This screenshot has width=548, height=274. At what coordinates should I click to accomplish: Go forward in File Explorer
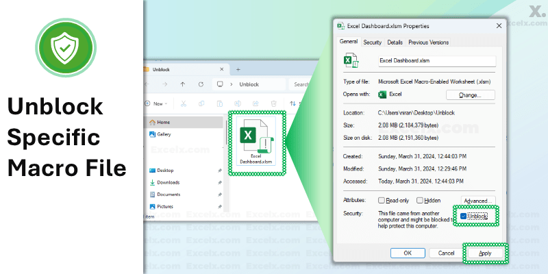pyautogui.click(x=164, y=84)
